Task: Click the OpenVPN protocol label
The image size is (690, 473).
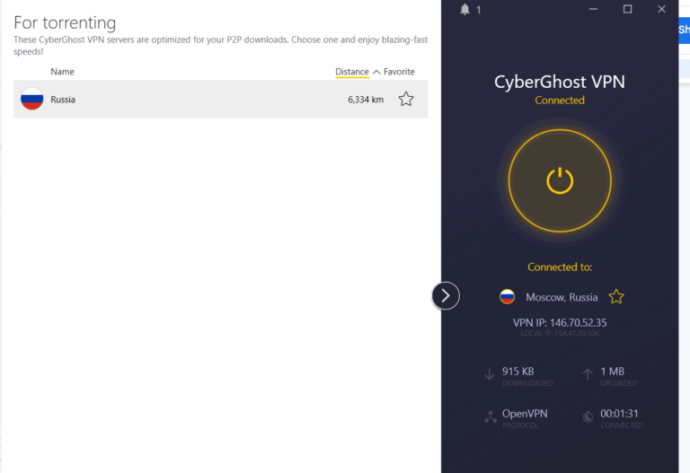Action: 525,414
